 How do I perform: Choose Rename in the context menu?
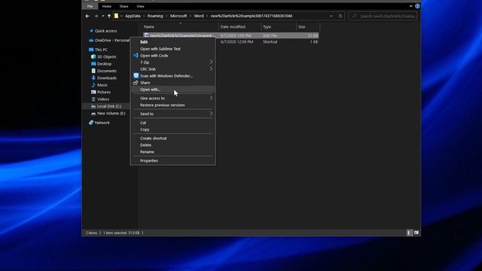[147, 152]
